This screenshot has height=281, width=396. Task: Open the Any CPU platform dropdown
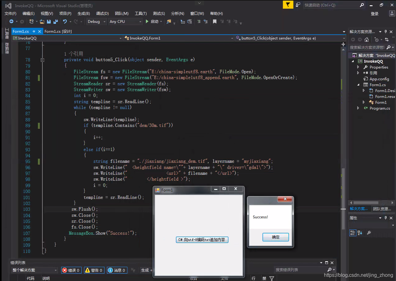point(125,22)
